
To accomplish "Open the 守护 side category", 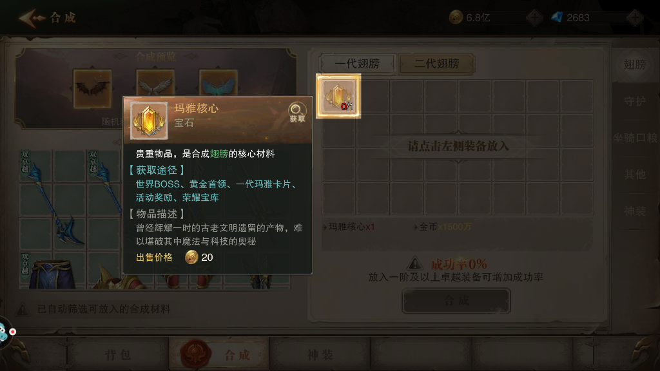I will click(x=635, y=101).
